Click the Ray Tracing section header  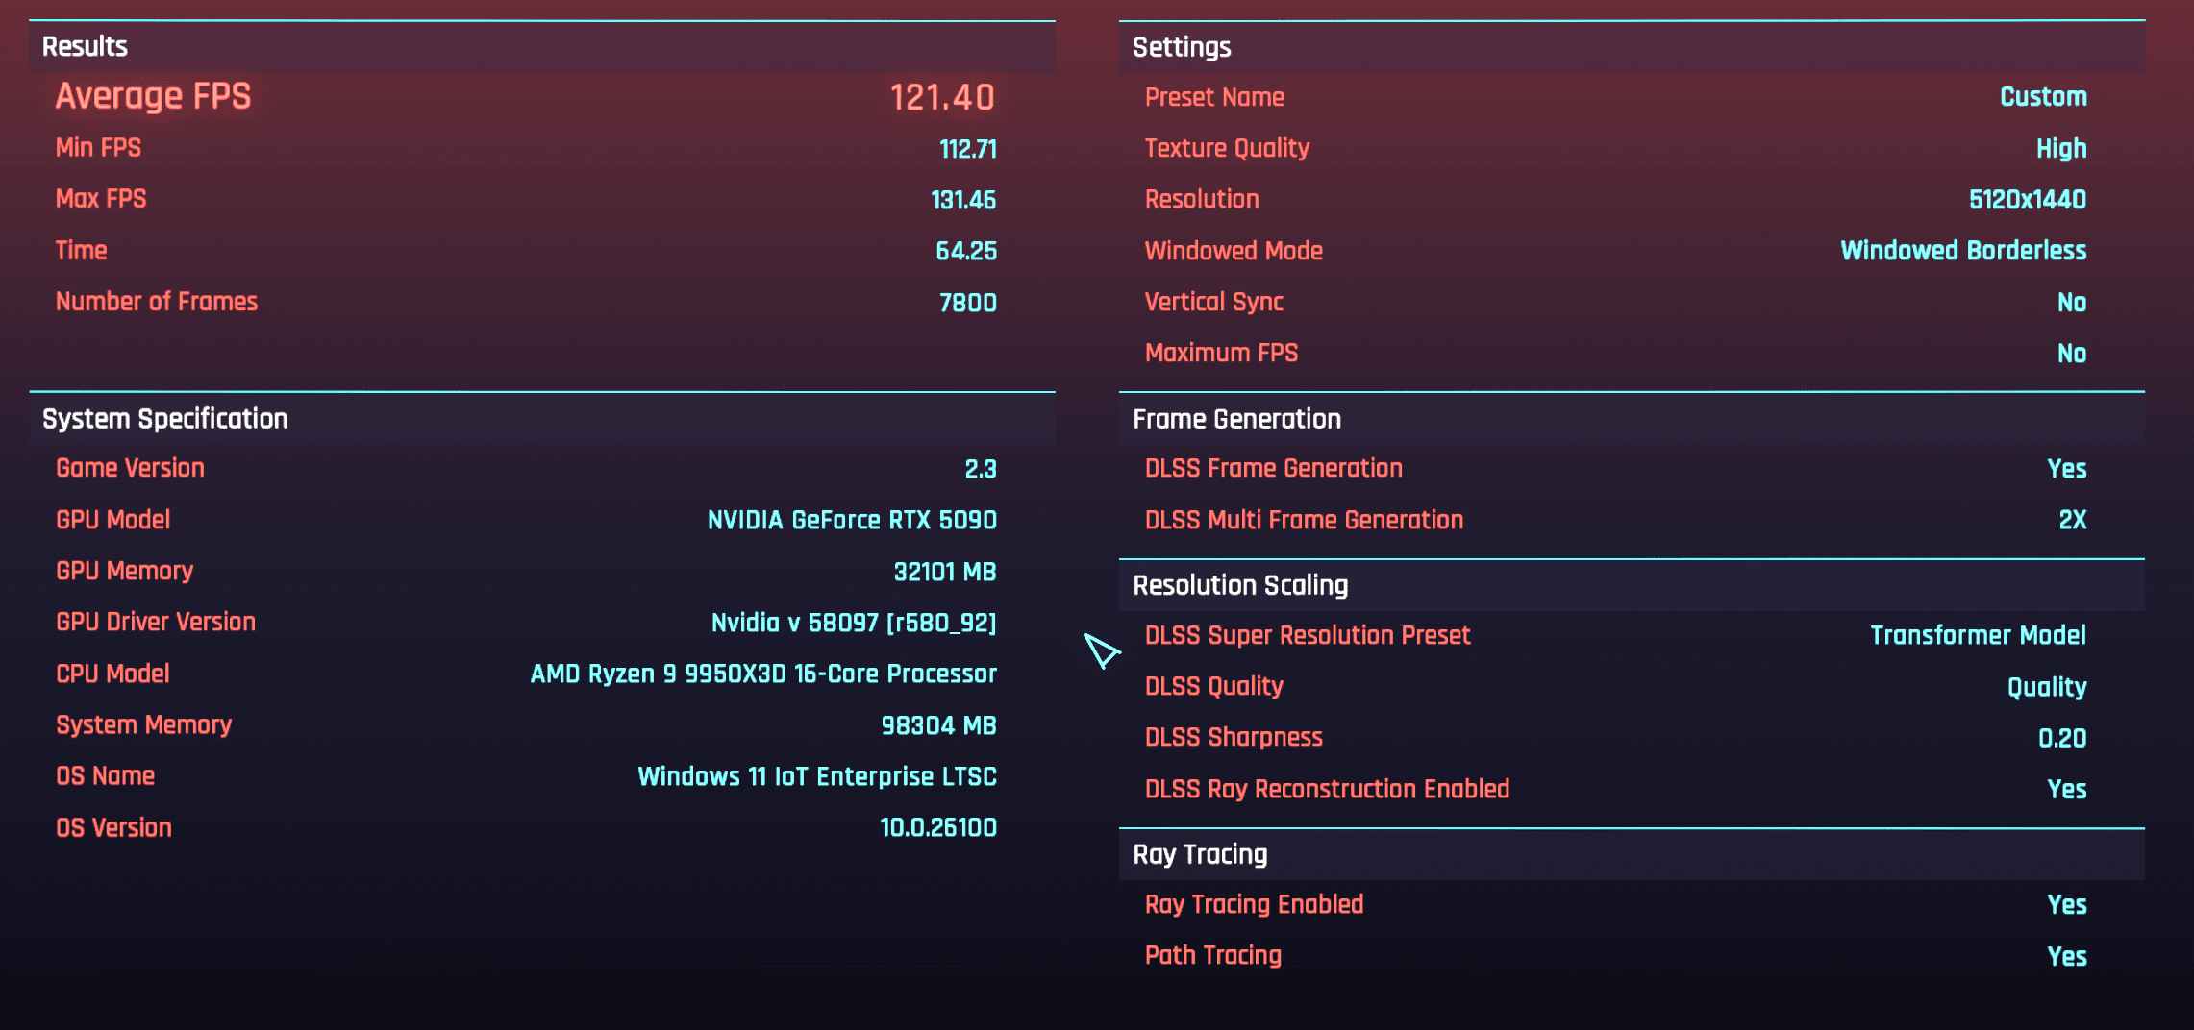pos(1200,854)
